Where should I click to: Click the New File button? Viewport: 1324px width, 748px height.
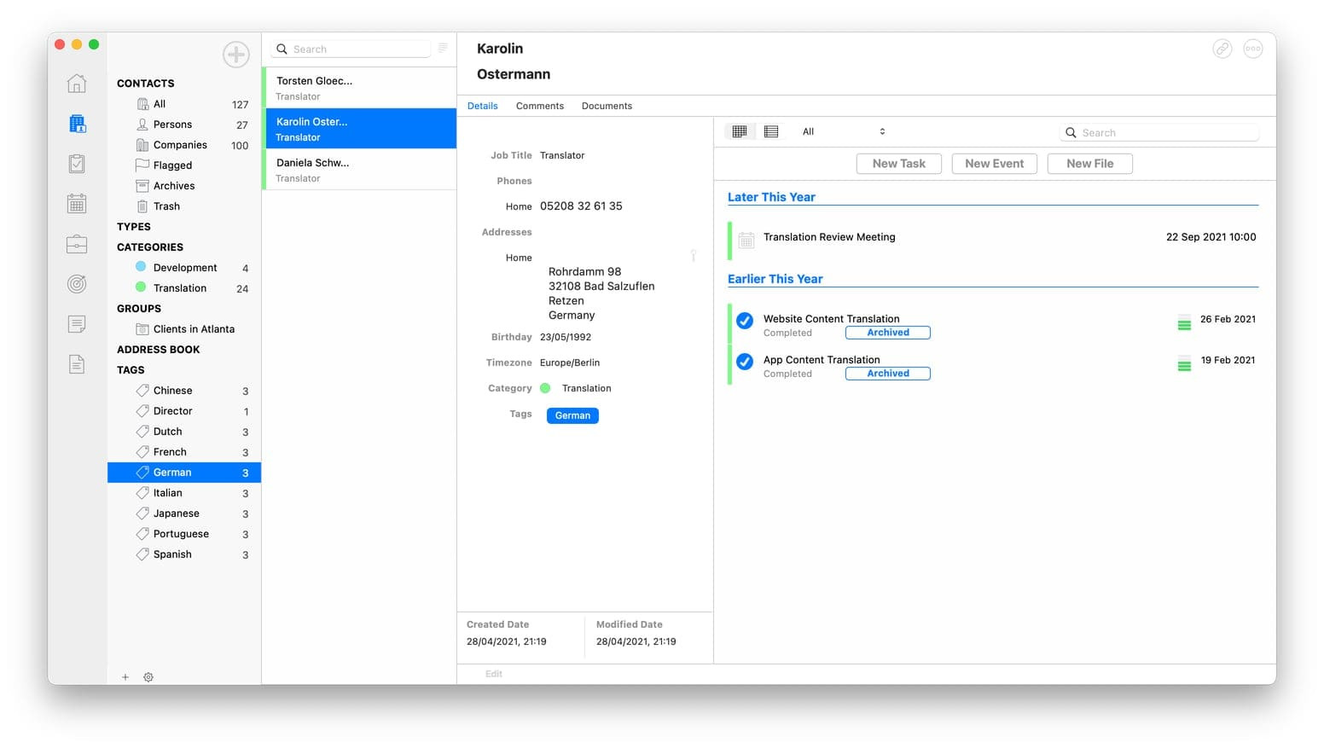pos(1090,164)
